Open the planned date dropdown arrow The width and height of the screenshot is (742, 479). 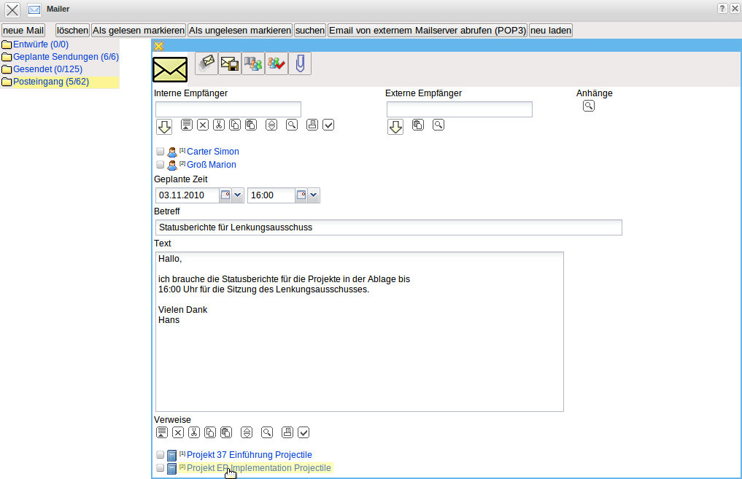[x=238, y=195]
